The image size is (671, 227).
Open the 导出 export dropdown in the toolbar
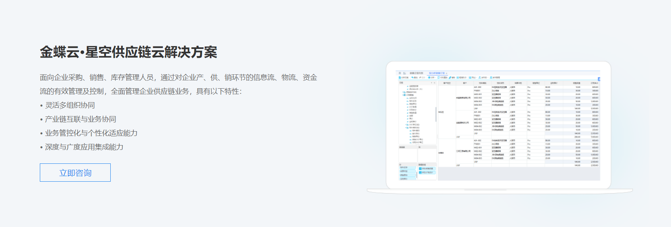[x=473, y=78]
